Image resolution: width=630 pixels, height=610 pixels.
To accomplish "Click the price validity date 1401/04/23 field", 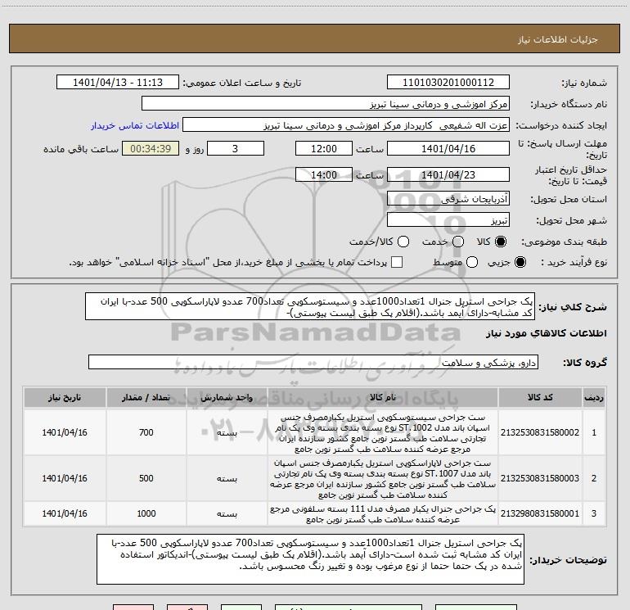I will (448, 174).
